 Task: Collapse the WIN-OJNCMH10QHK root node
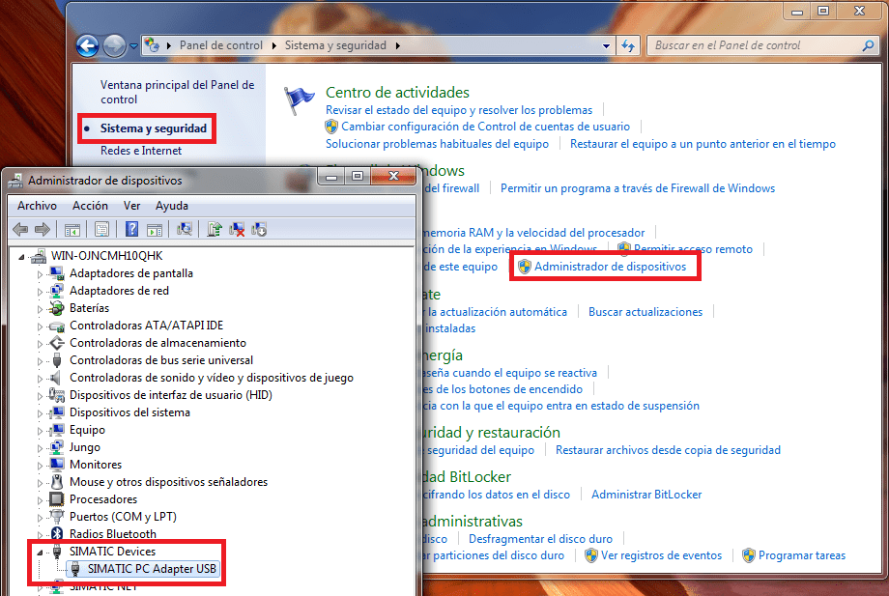tap(21, 257)
